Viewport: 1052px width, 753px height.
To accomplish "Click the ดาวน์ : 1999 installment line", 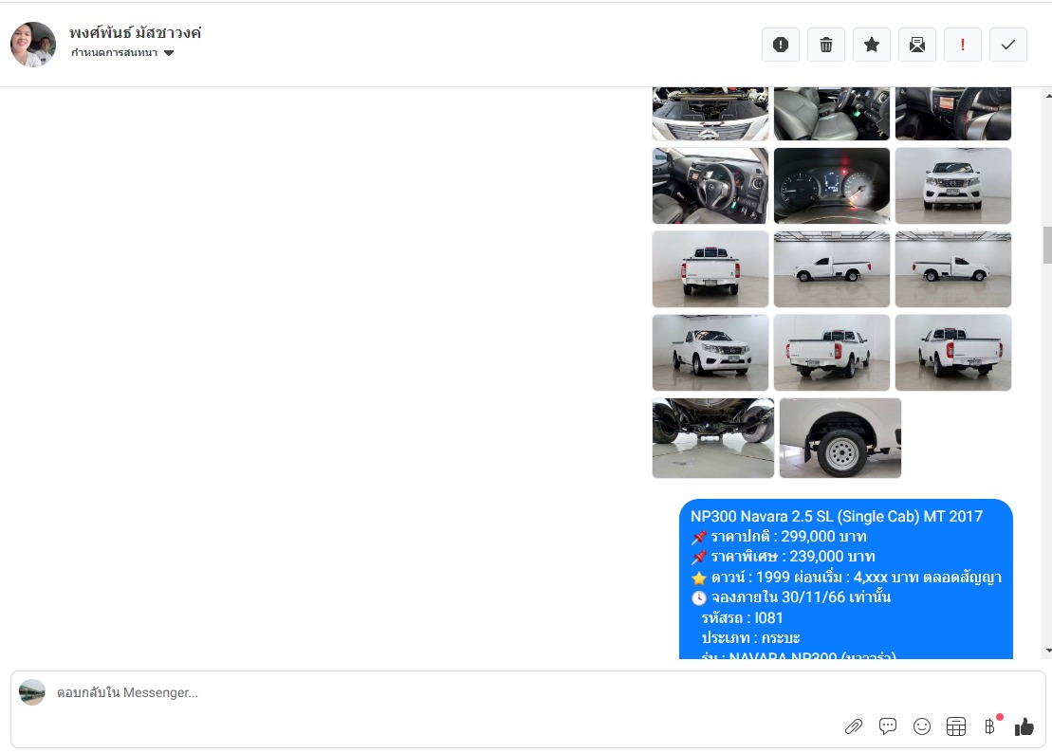I will [847, 578].
